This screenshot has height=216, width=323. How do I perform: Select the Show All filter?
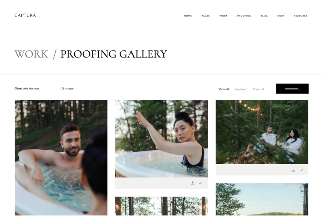[x=224, y=89]
